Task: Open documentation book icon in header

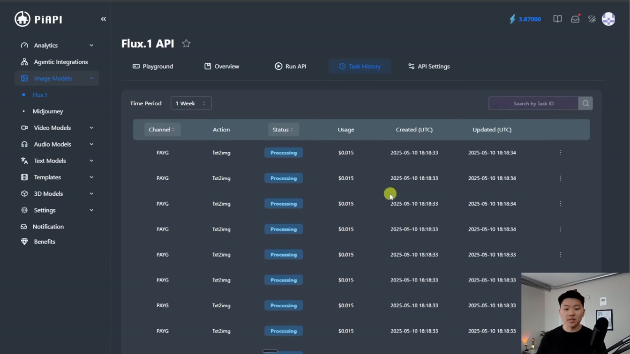Action: pyautogui.click(x=557, y=19)
